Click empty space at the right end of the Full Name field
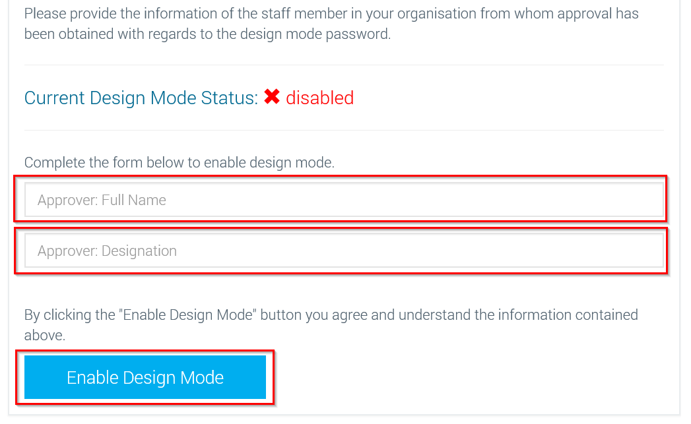Image resolution: width=691 pixels, height=424 pixels. [617, 200]
